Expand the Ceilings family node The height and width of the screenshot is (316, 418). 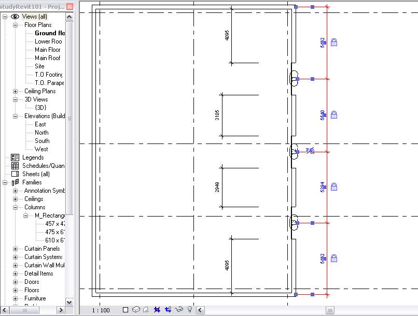click(15, 199)
